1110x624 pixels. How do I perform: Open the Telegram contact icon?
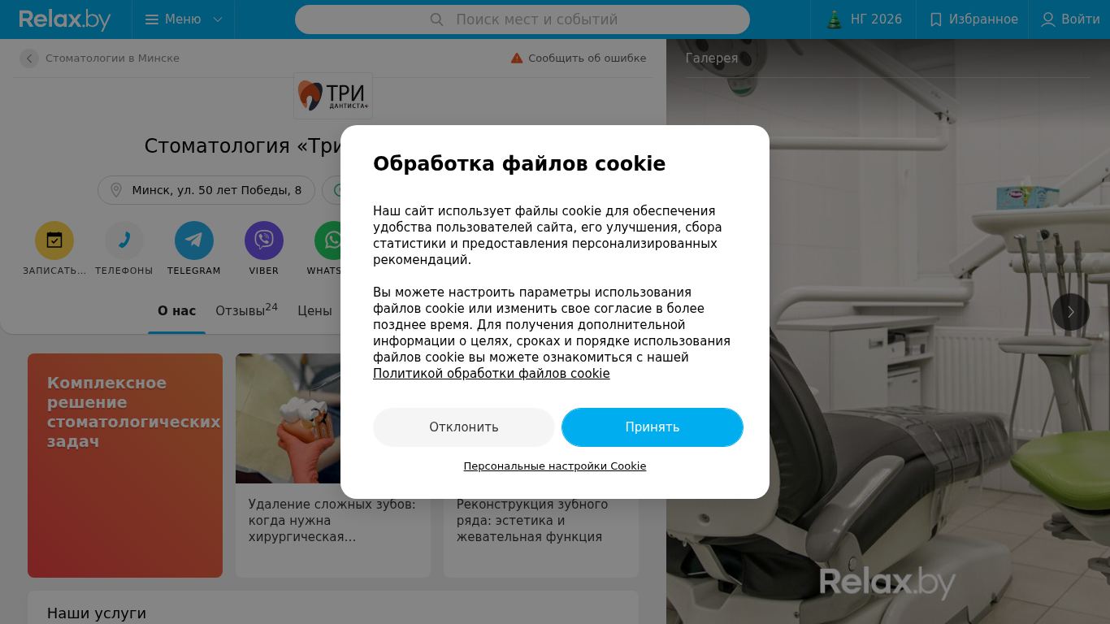click(x=194, y=240)
